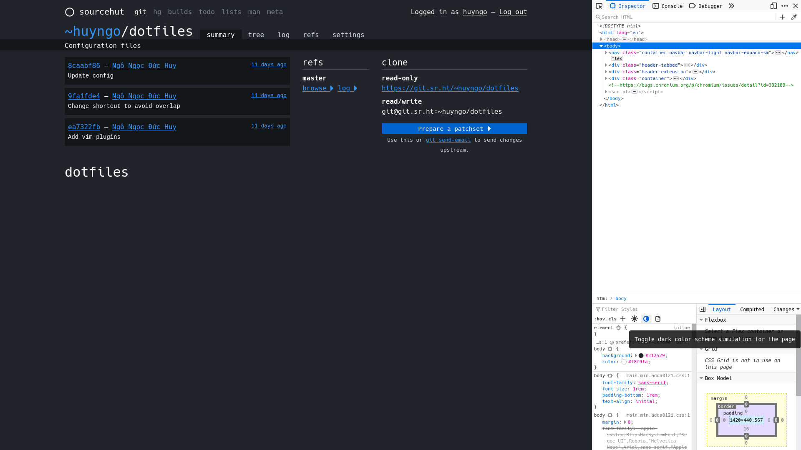This screenshot has height=450, width=801.
Task: Show more devtools tabs chevron
Action: pyautogui.click(x=731, y=6)
